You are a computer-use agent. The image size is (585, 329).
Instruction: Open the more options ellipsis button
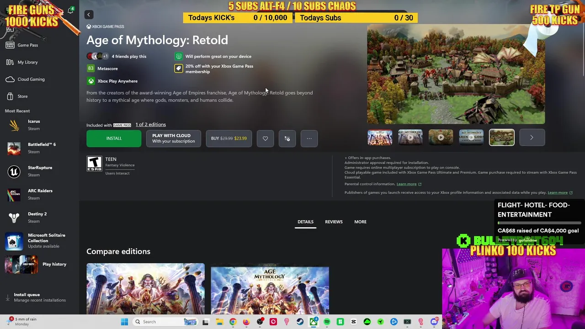[309, 138]
